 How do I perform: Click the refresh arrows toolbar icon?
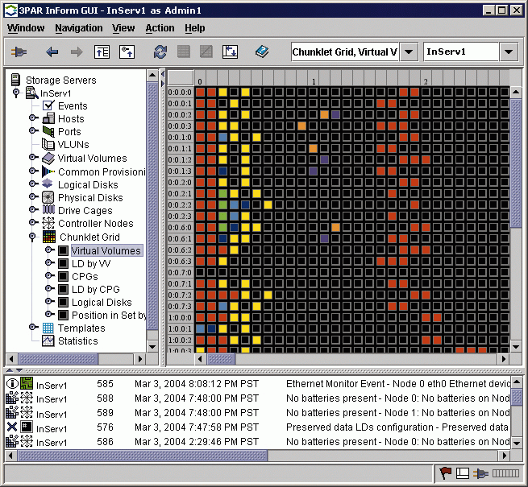coord(160,52)
